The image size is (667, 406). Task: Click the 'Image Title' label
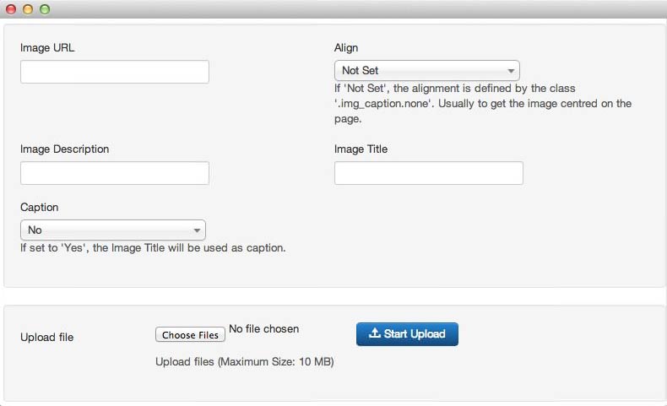click(x=361, y=149)
